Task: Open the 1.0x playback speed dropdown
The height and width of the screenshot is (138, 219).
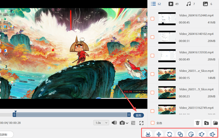Action: [x=101, y=123]
